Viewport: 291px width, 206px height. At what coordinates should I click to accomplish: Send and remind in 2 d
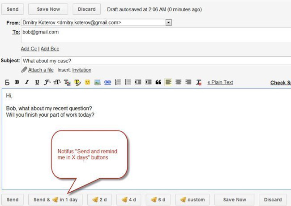(x=99, y=199)
